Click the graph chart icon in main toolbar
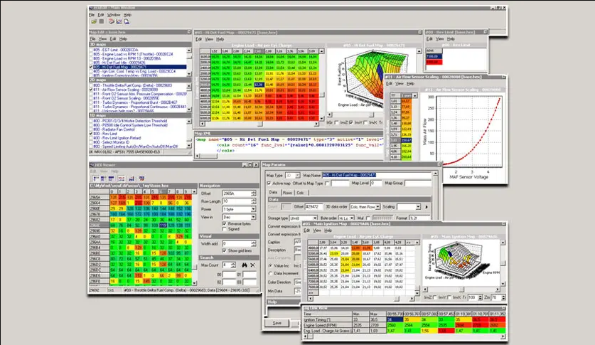This screenshot has width=595, height=345. (x=119, y=21)
